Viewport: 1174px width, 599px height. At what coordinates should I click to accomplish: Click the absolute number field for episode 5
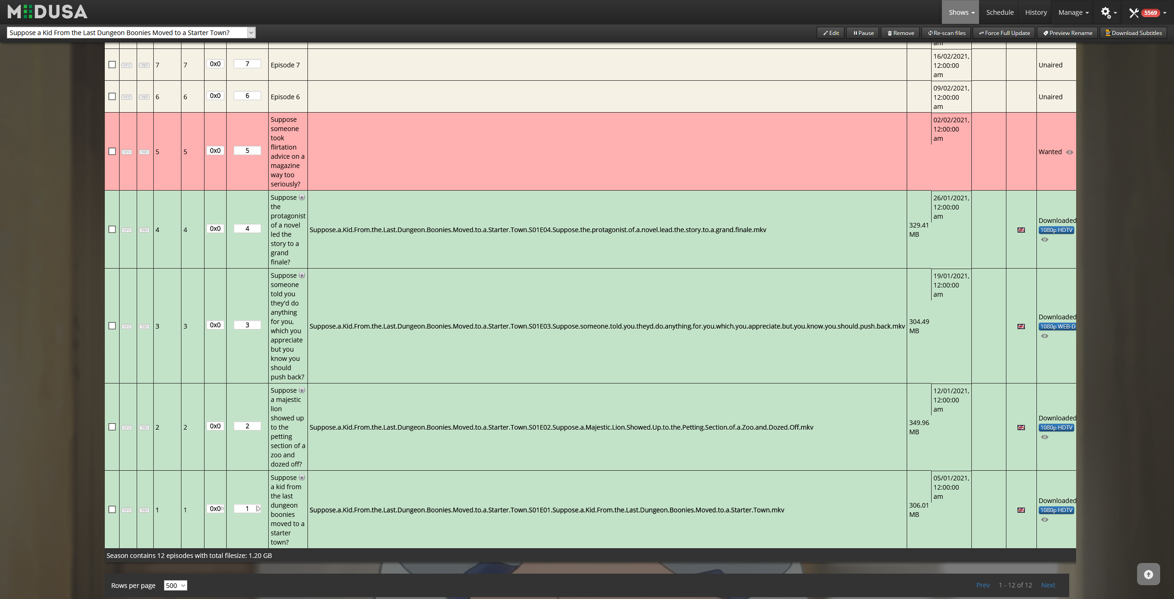247,150
